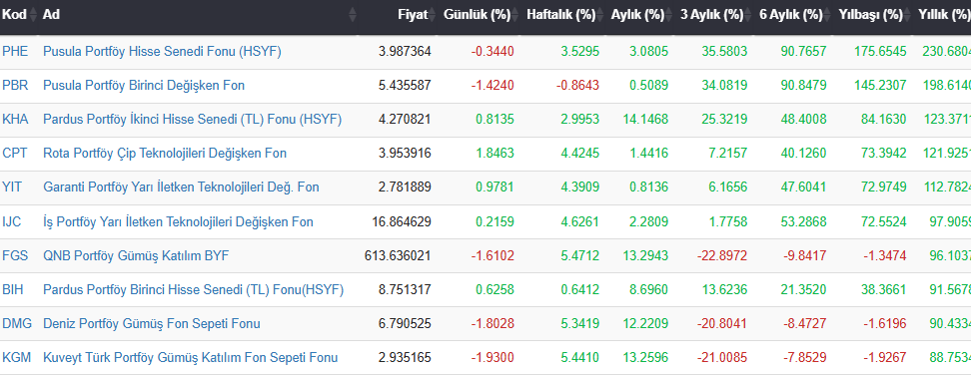Image resolution: width=971 pixels, height=375 pixels.
Task: Select year-to-date value 175.6545
Action: (x=880, y=51)
